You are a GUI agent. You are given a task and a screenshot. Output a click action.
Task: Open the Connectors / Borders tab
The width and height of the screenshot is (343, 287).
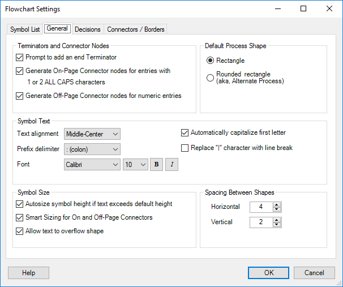coord(136,29)
